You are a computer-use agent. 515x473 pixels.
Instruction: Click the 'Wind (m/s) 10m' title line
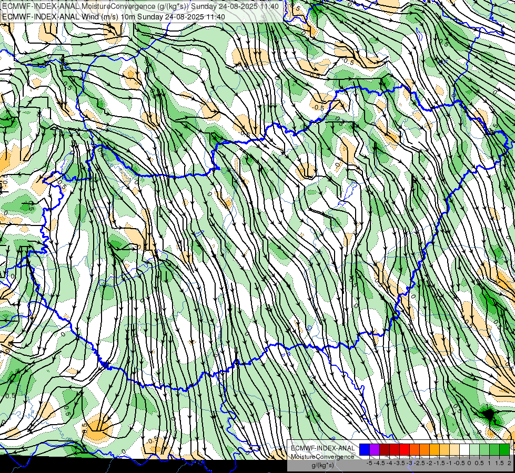point(113,17)
